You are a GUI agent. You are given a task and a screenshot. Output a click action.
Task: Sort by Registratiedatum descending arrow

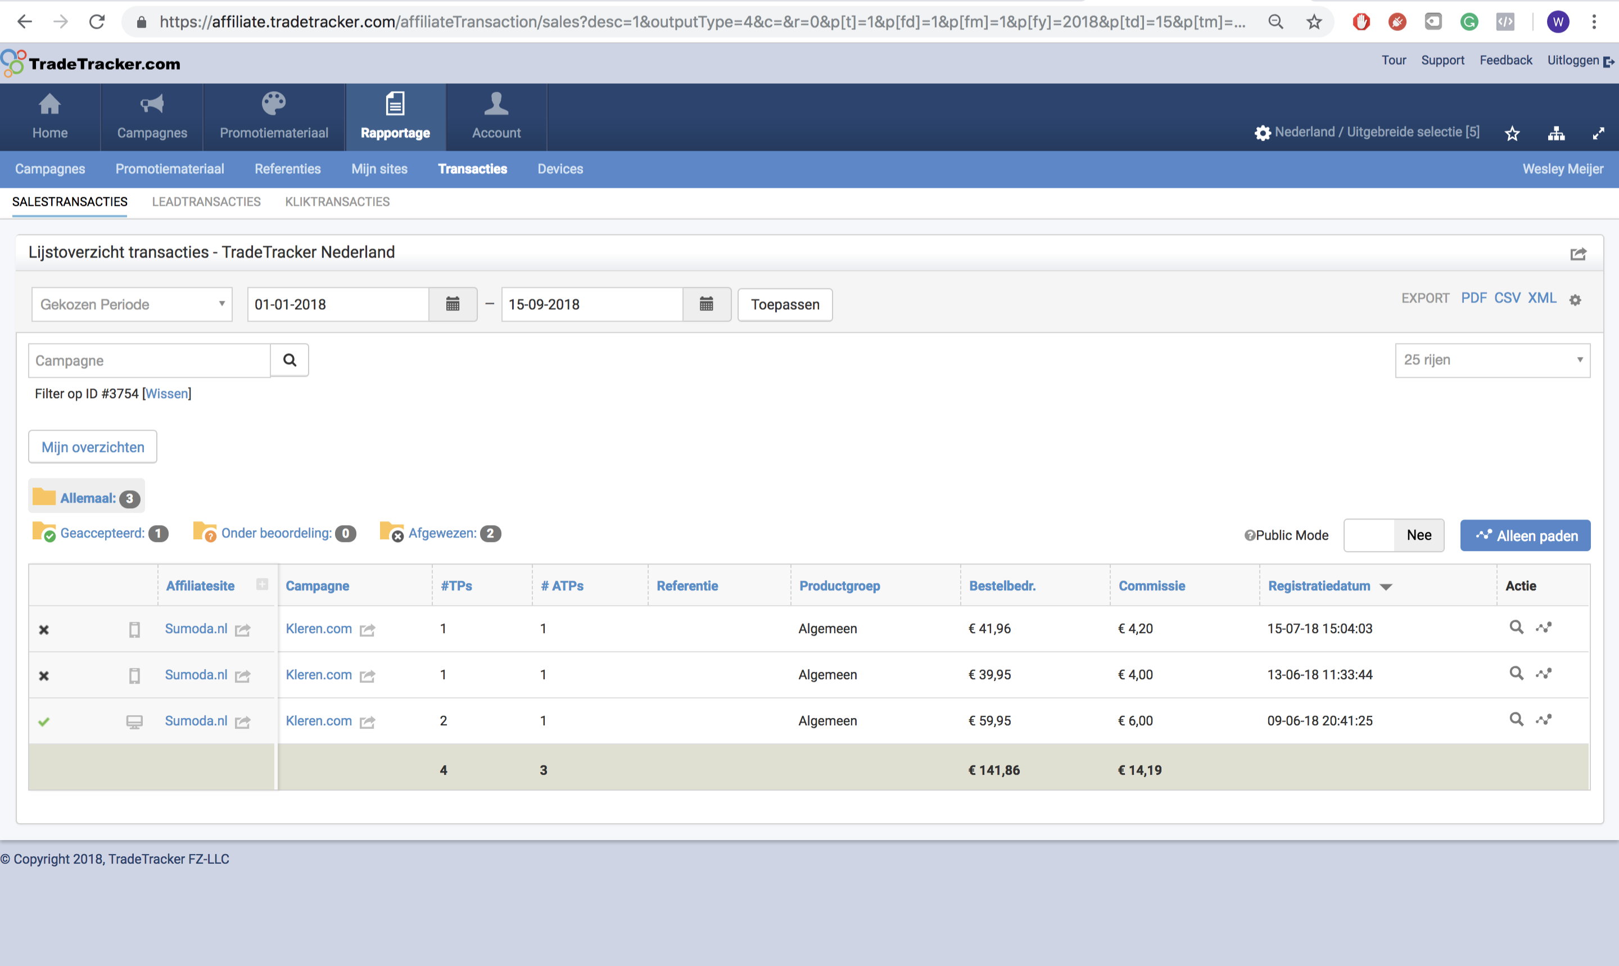point(1386,586)
